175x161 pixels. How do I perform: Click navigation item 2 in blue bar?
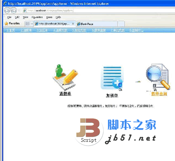(26, 30)
